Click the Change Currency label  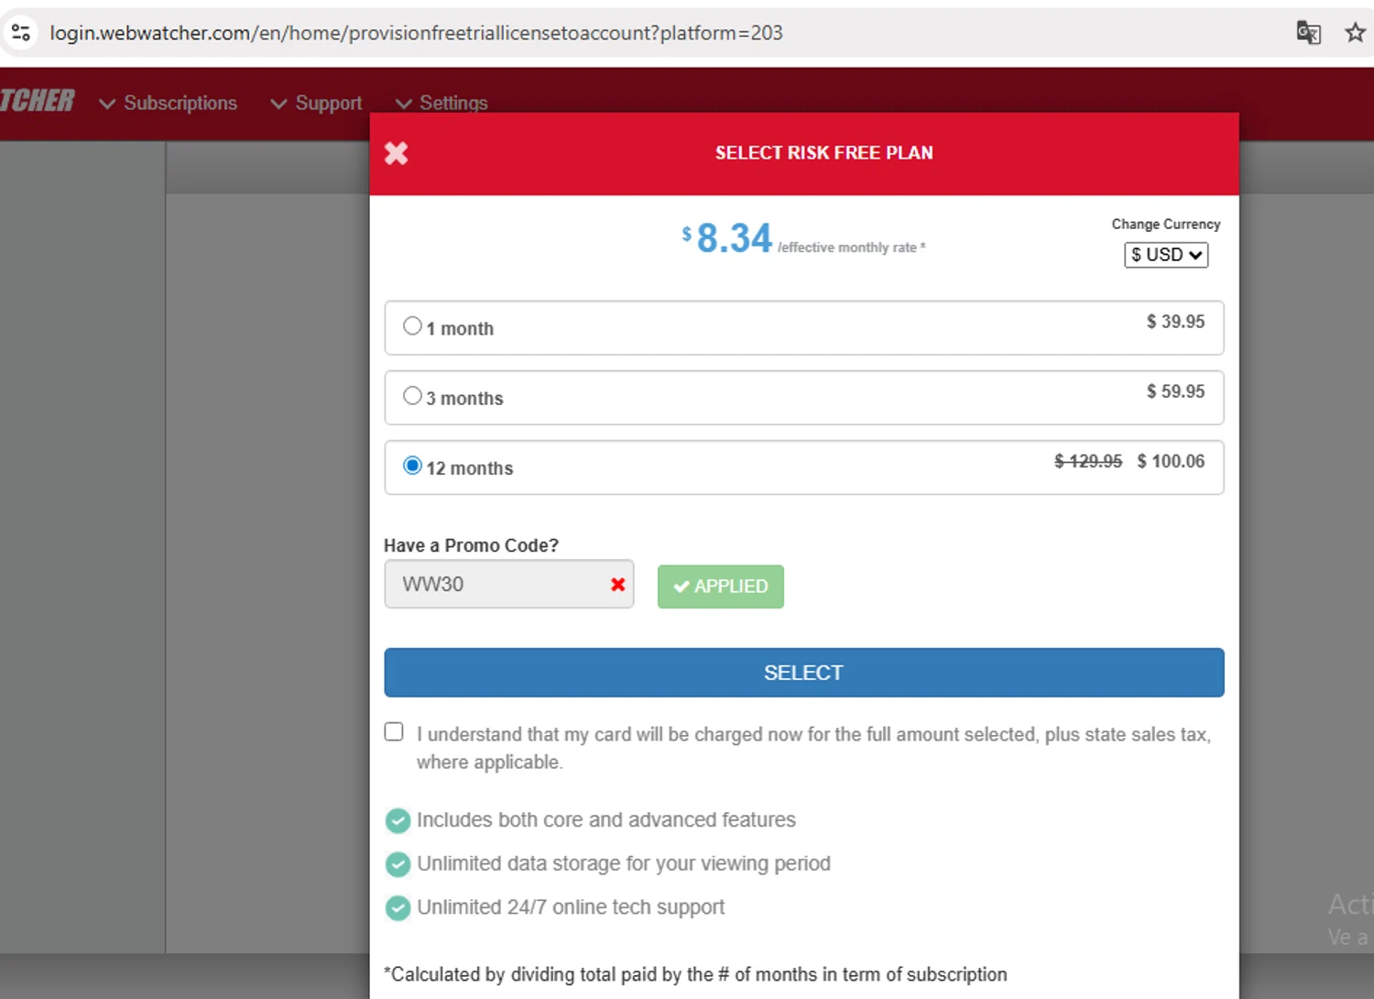[x=1166, y=224]
